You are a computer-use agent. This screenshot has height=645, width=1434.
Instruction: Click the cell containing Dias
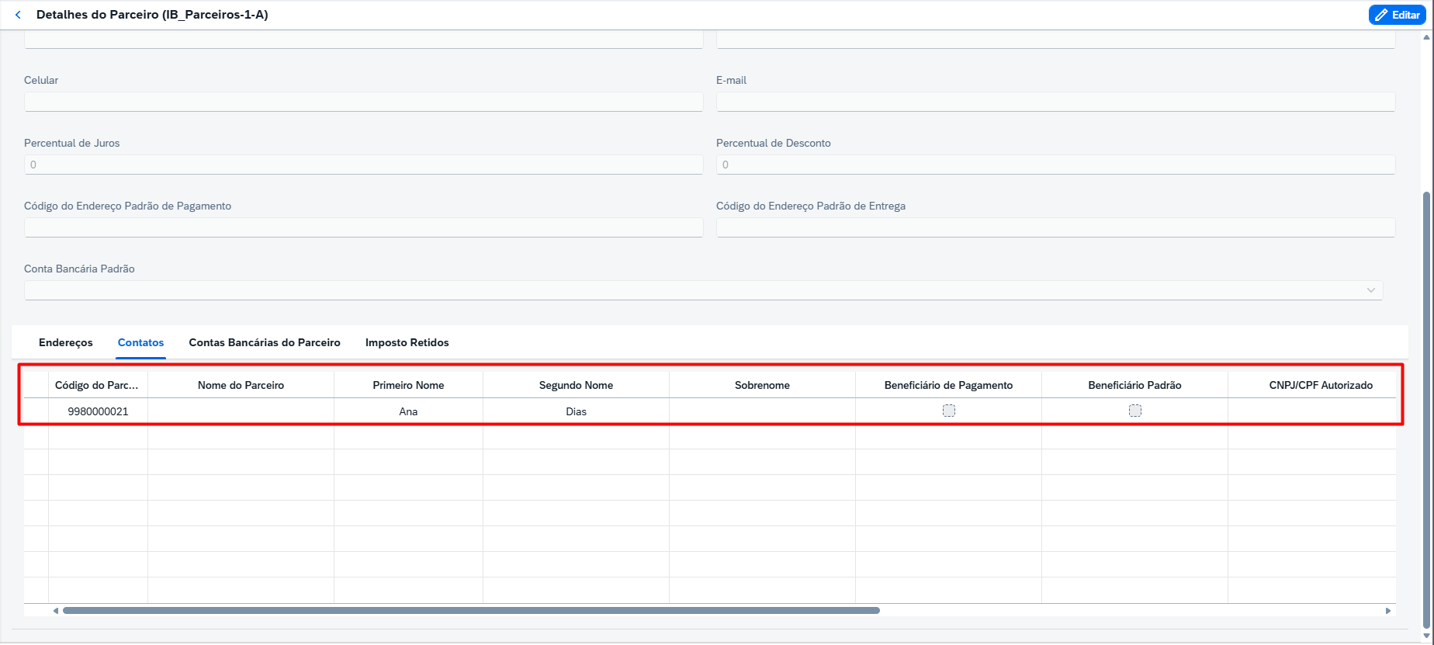click(576, 411)
